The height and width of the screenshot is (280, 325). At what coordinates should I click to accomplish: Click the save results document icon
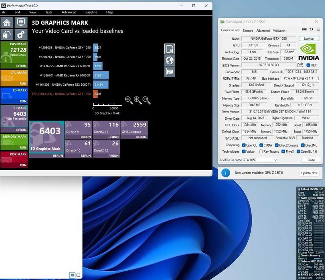pyautogui.click(x=170, y=49)
